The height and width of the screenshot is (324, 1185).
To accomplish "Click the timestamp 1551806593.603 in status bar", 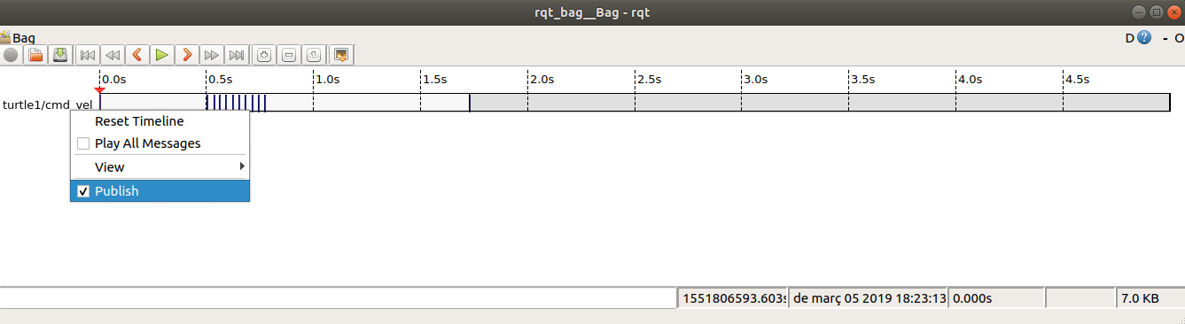I will [734, 298].
